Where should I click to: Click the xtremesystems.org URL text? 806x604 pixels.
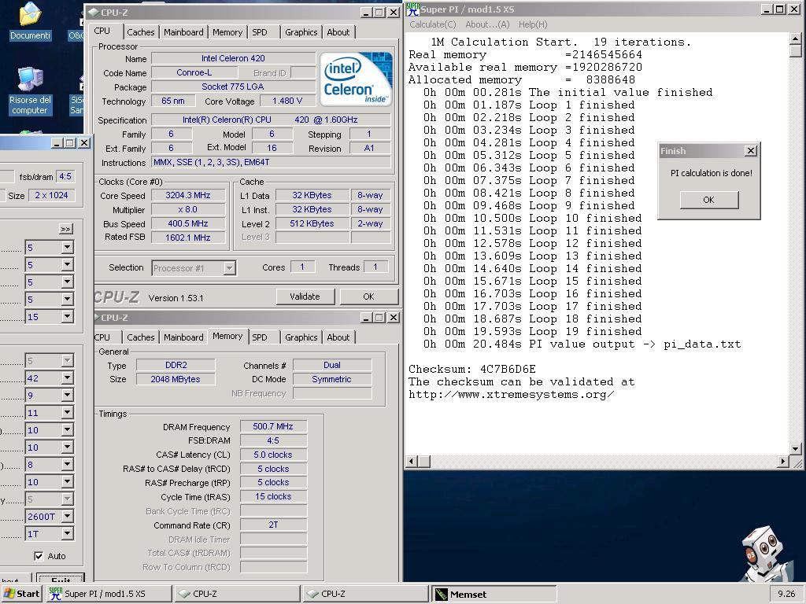coord(511,395)
